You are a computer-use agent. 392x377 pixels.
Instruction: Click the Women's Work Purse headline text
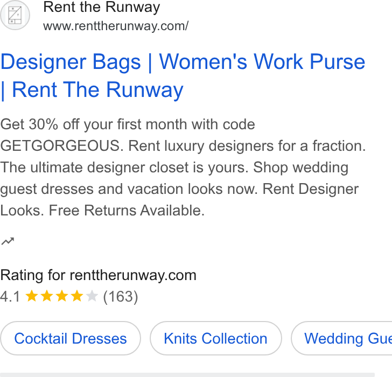pos(262,61)
